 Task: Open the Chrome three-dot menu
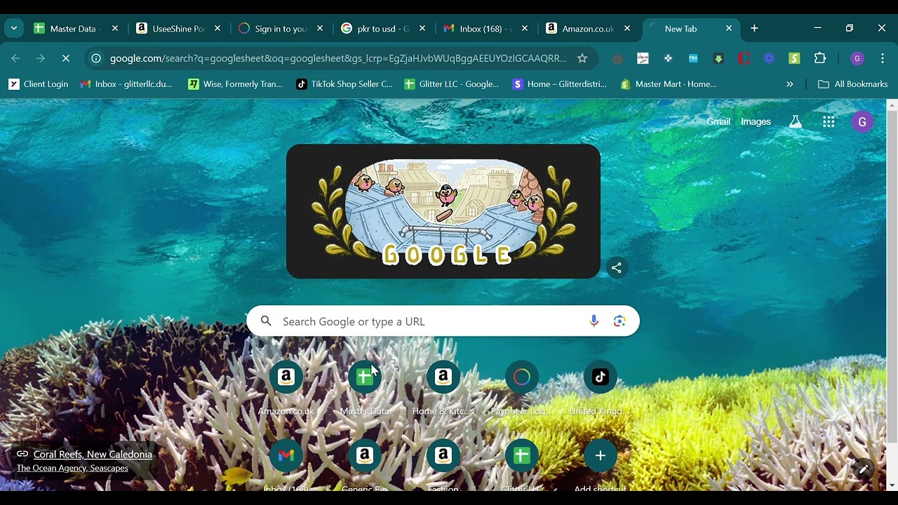[883, 58]
